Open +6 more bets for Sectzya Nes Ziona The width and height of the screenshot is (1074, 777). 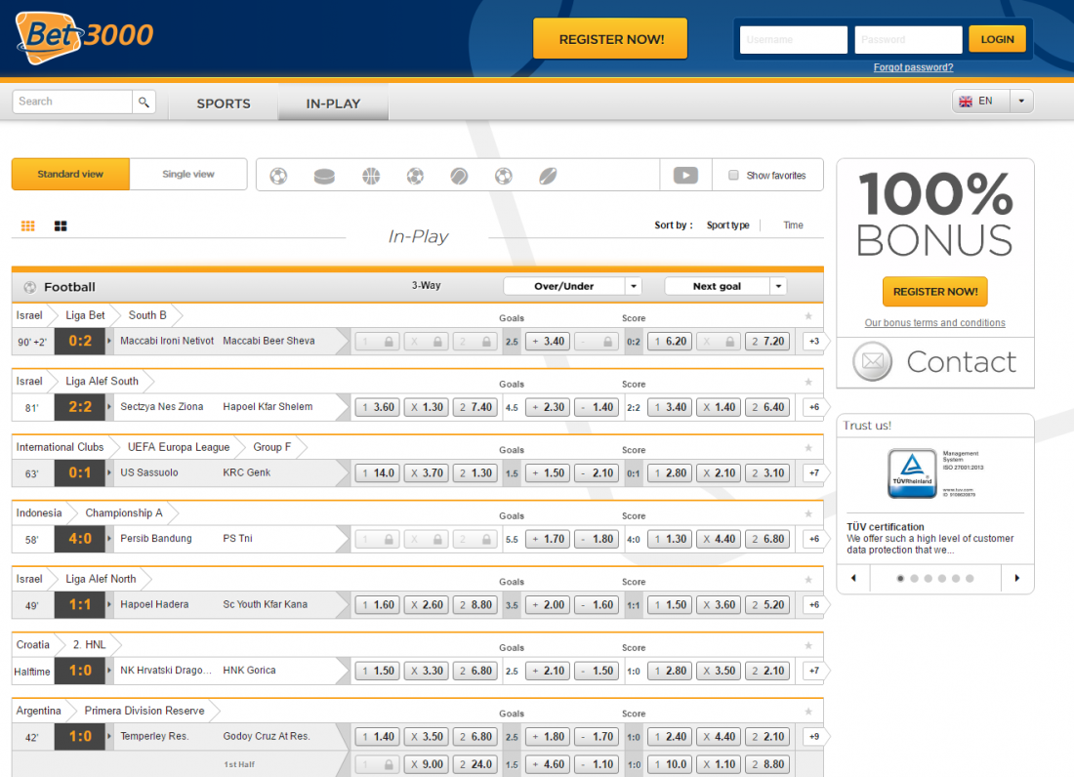[813, 407]
